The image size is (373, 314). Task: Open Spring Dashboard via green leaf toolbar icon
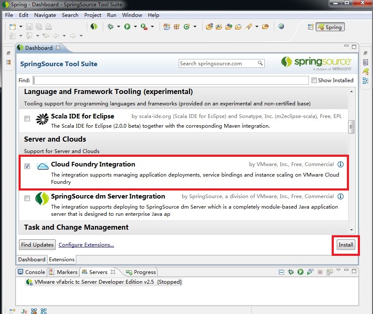tap(94, 27)
